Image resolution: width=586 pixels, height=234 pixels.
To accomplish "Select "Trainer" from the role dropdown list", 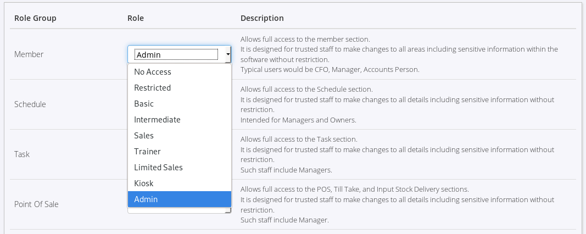I will 147,152.
